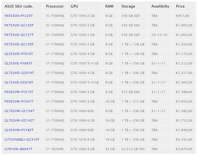Open the GL702VM-GC154T SKU link
The image size is (197, 155).
click(x=19, y=111)
